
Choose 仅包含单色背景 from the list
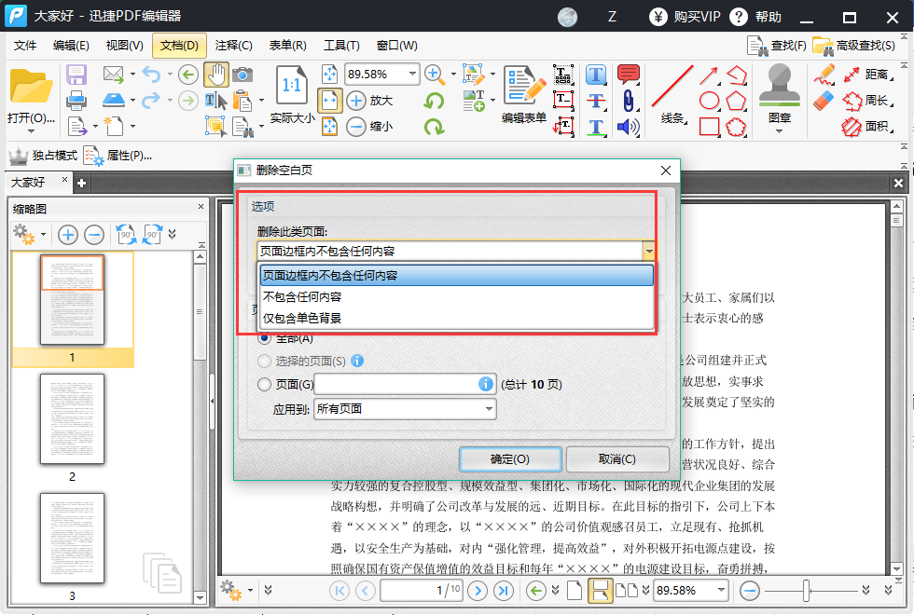[x=456, y=318]
